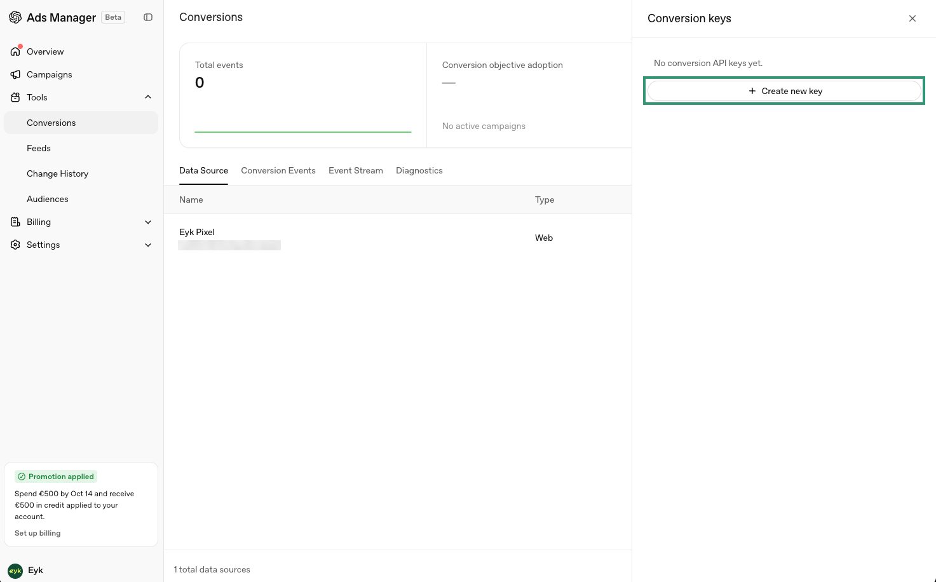Click the Tools toolbox icon
The width and height of the screenshot is (936, 582).
(x=15, y=97)
